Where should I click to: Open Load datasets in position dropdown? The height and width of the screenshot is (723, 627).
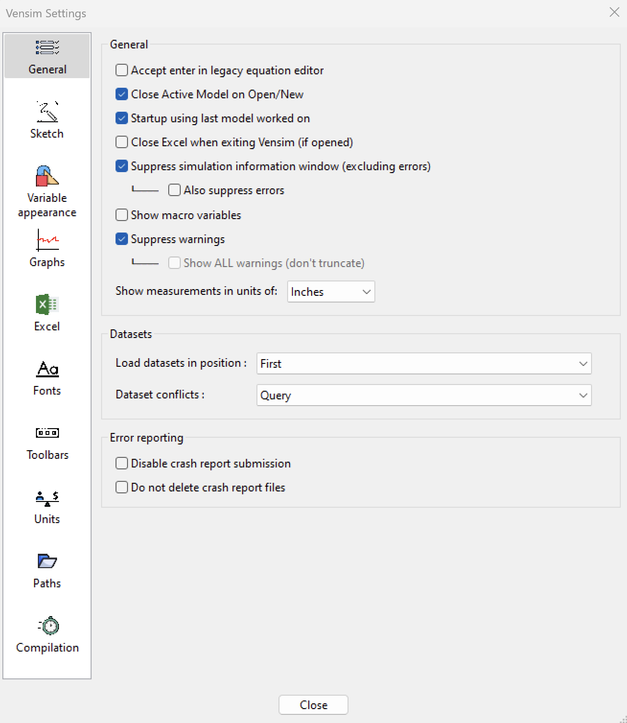(424, 363)
